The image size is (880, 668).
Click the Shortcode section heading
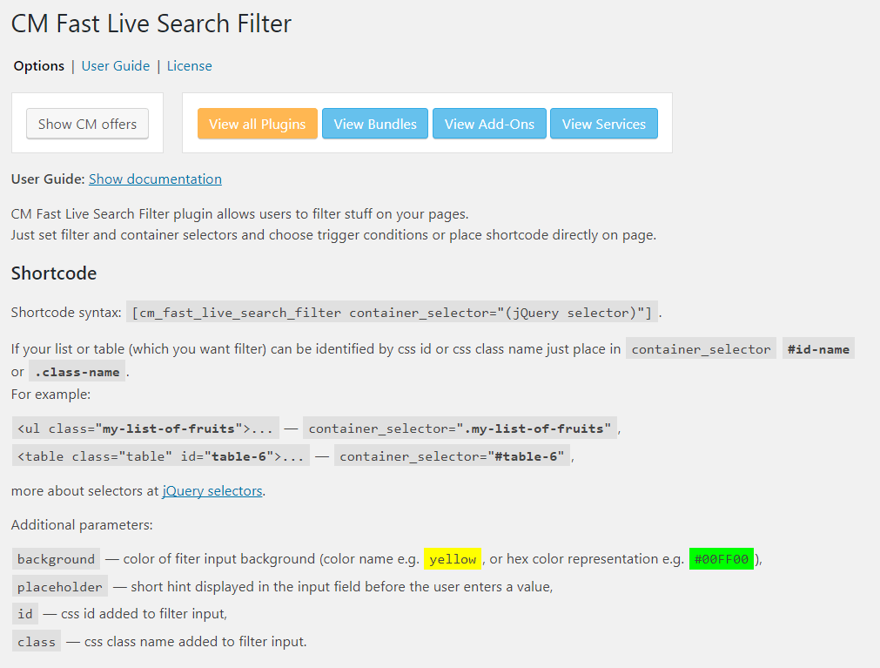coord(54,273)
